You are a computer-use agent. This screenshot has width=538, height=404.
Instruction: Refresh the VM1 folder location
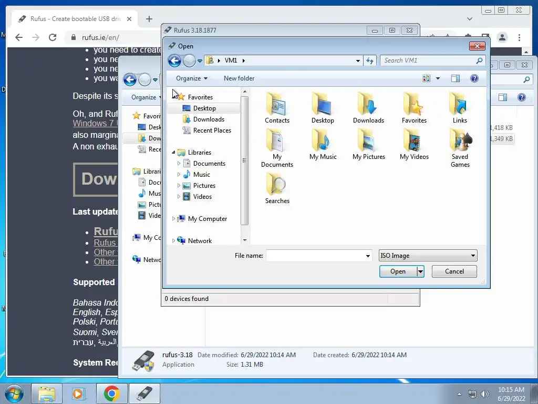point(369,61)
